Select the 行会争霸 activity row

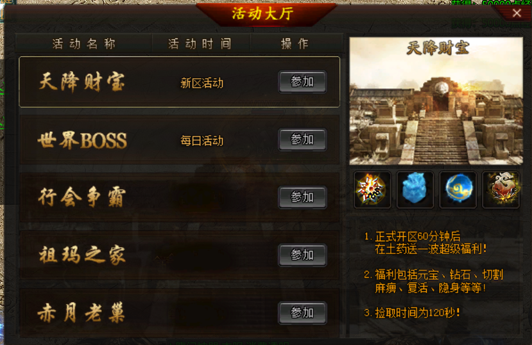180,197
